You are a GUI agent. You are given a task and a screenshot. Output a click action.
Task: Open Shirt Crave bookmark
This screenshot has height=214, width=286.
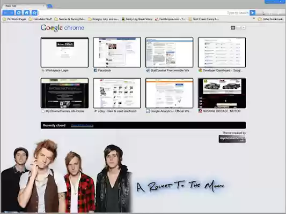203,19
